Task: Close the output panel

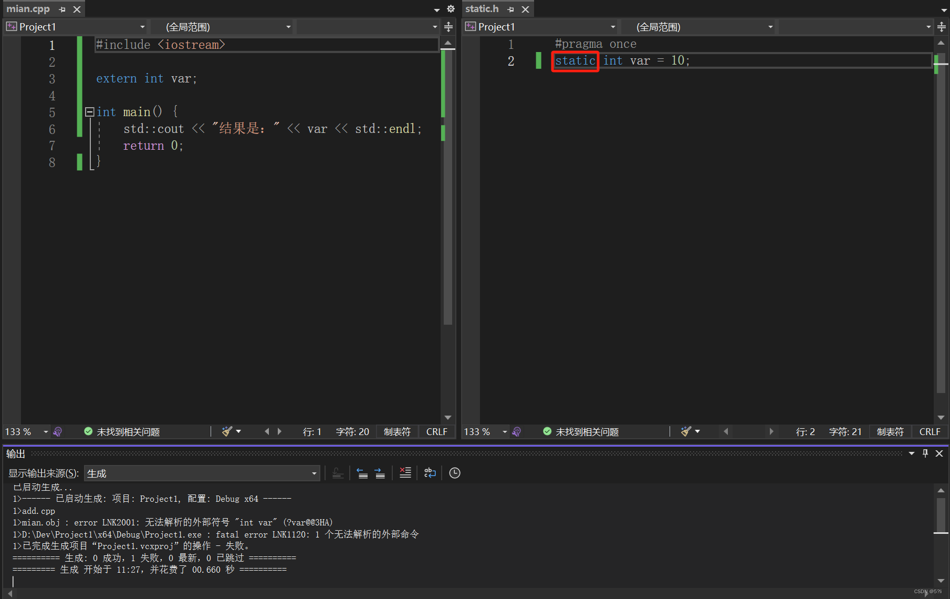Action: coord(939,453)
